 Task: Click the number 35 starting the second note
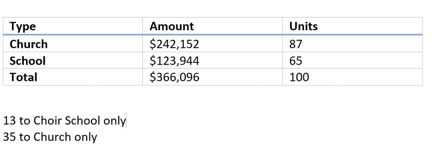click(x=9, y=137)
